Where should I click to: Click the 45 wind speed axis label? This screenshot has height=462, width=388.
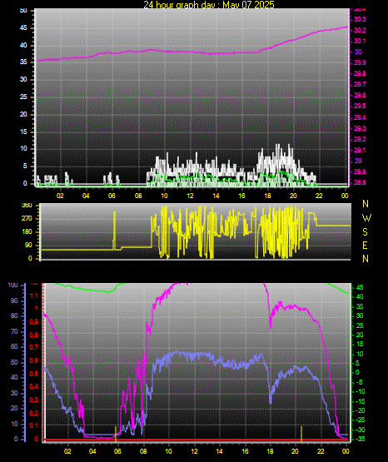click(23, 28)
